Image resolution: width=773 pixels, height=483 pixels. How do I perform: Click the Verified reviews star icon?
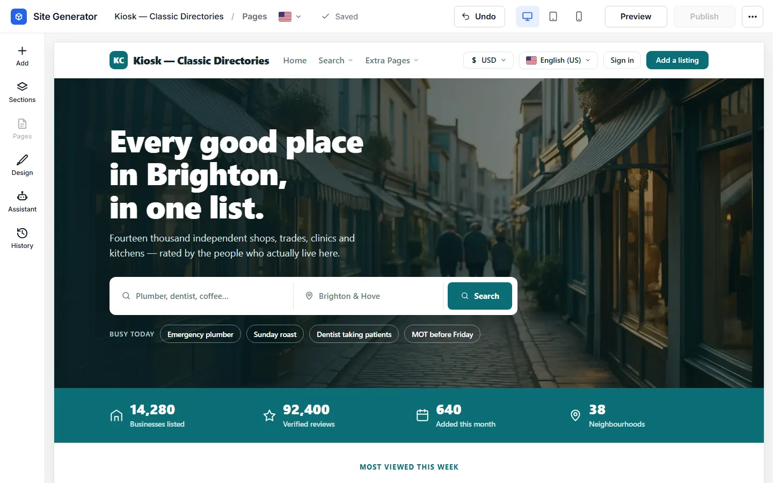click(x=269, y=415)
